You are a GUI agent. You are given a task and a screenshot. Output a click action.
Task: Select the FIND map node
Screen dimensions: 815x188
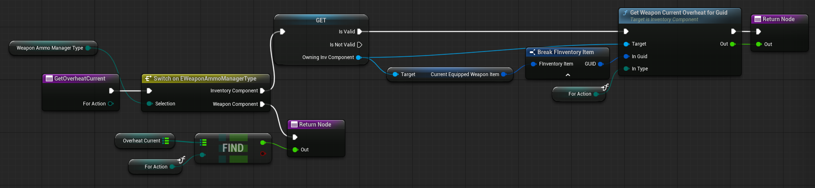coord(233,148)
